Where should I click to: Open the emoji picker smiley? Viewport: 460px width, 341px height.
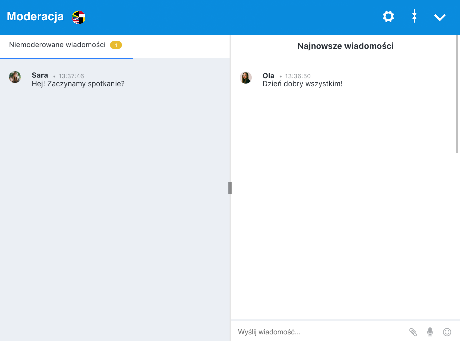coord(447,332)
